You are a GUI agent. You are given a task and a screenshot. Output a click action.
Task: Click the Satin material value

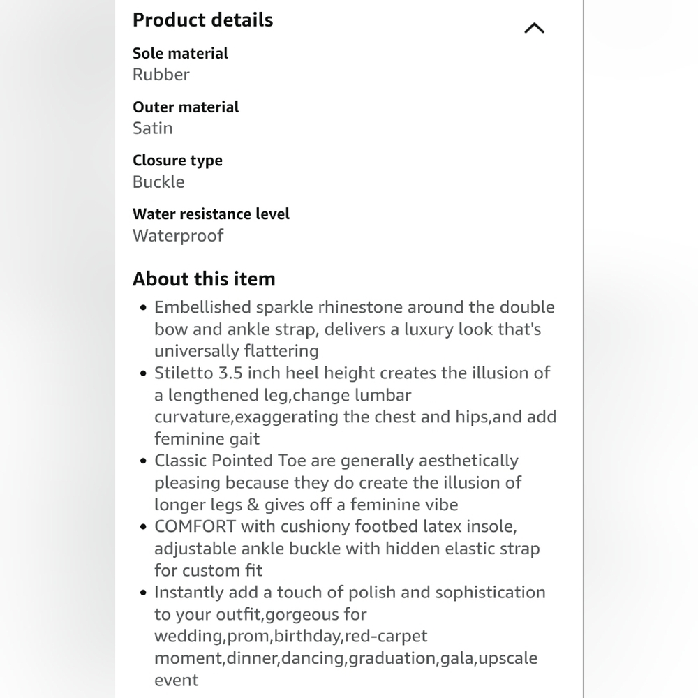[153, 128]
